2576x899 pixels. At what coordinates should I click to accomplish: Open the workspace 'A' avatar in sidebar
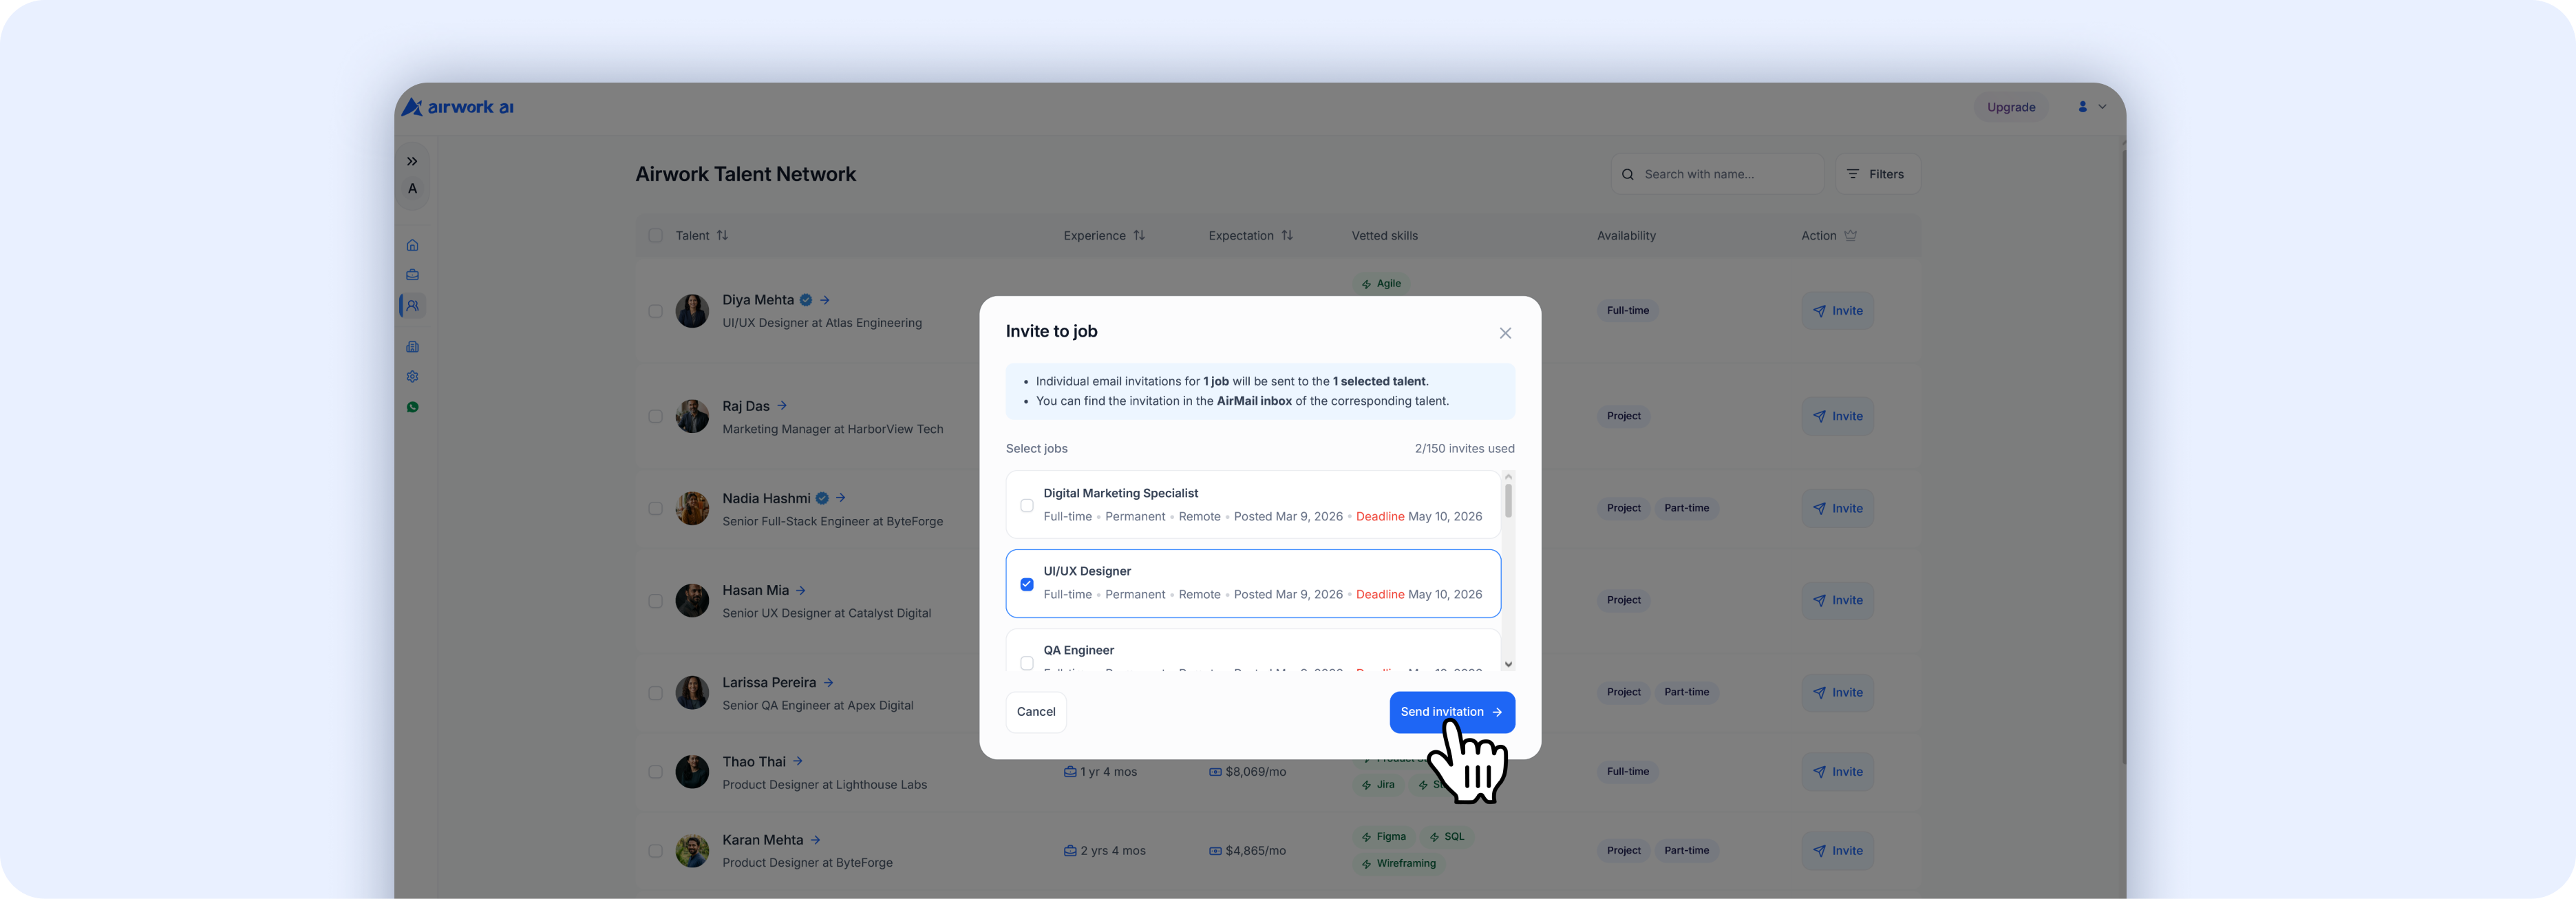(x=412, y=188)
